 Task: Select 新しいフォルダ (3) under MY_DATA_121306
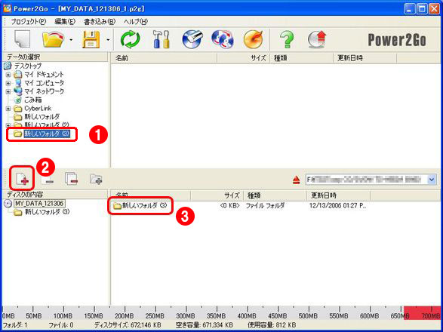pos(47,212)
